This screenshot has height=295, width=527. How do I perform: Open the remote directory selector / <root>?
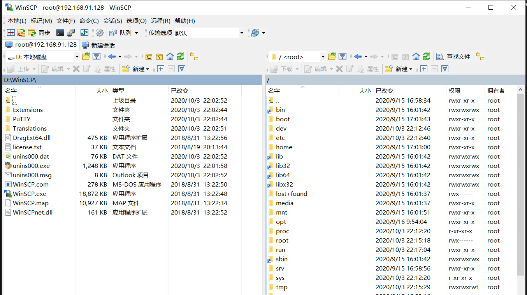[x=298, y=57]
